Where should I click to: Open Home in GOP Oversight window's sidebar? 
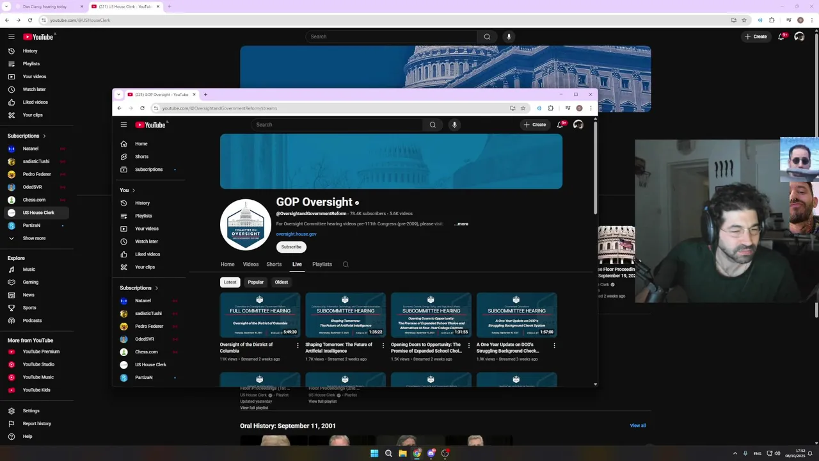pos(141,144)
